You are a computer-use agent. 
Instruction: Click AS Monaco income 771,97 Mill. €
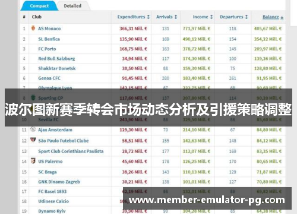(x=197, y=29)
